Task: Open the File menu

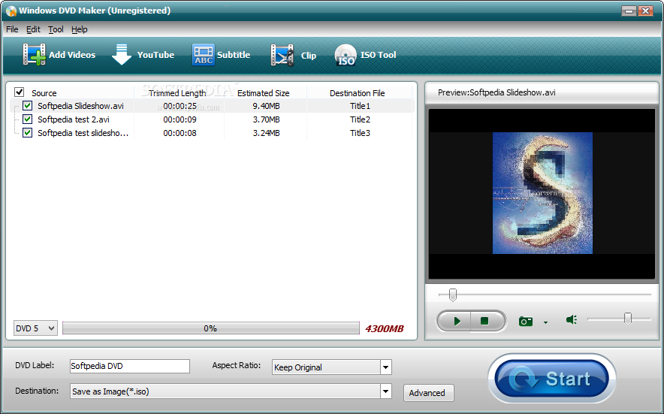Action: [12, 29]
